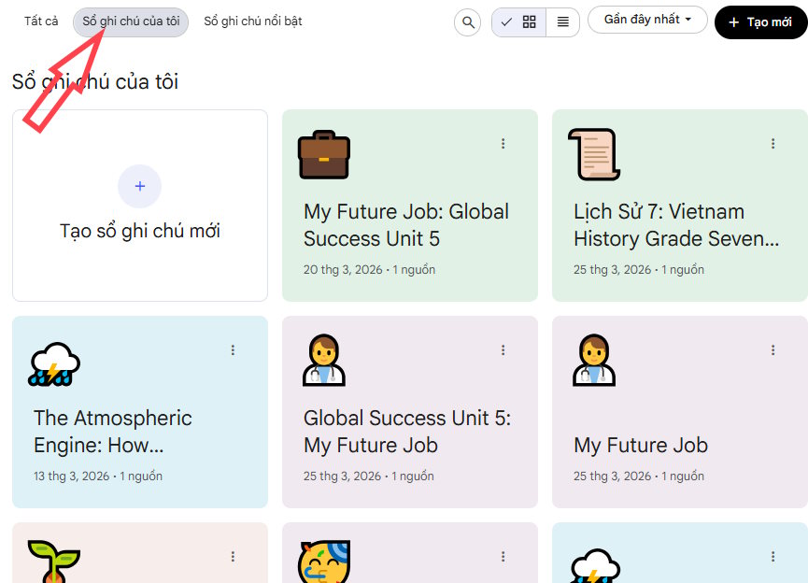This screenshot has height=583, width=808.
Task: Click the Tạo mới button
Action: [x=760, y=21]
